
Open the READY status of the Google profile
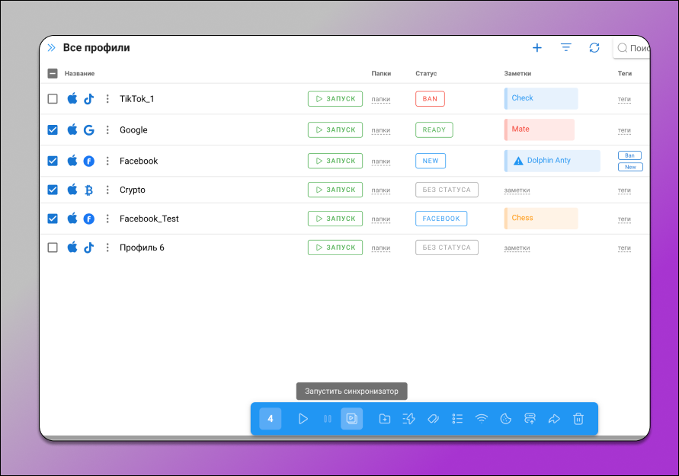coord(434,130)
